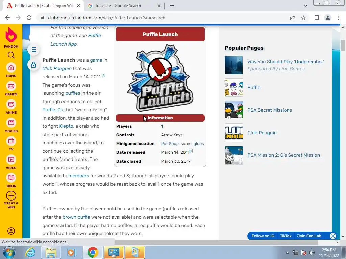Image resolution: width=346 pixels, height=259 pixels.
Task: Go back with browser back arrow
Action: tap(7, 18)
